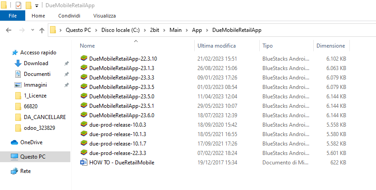Click the 1_Licenze folder icon

click(x=18, y=96)
